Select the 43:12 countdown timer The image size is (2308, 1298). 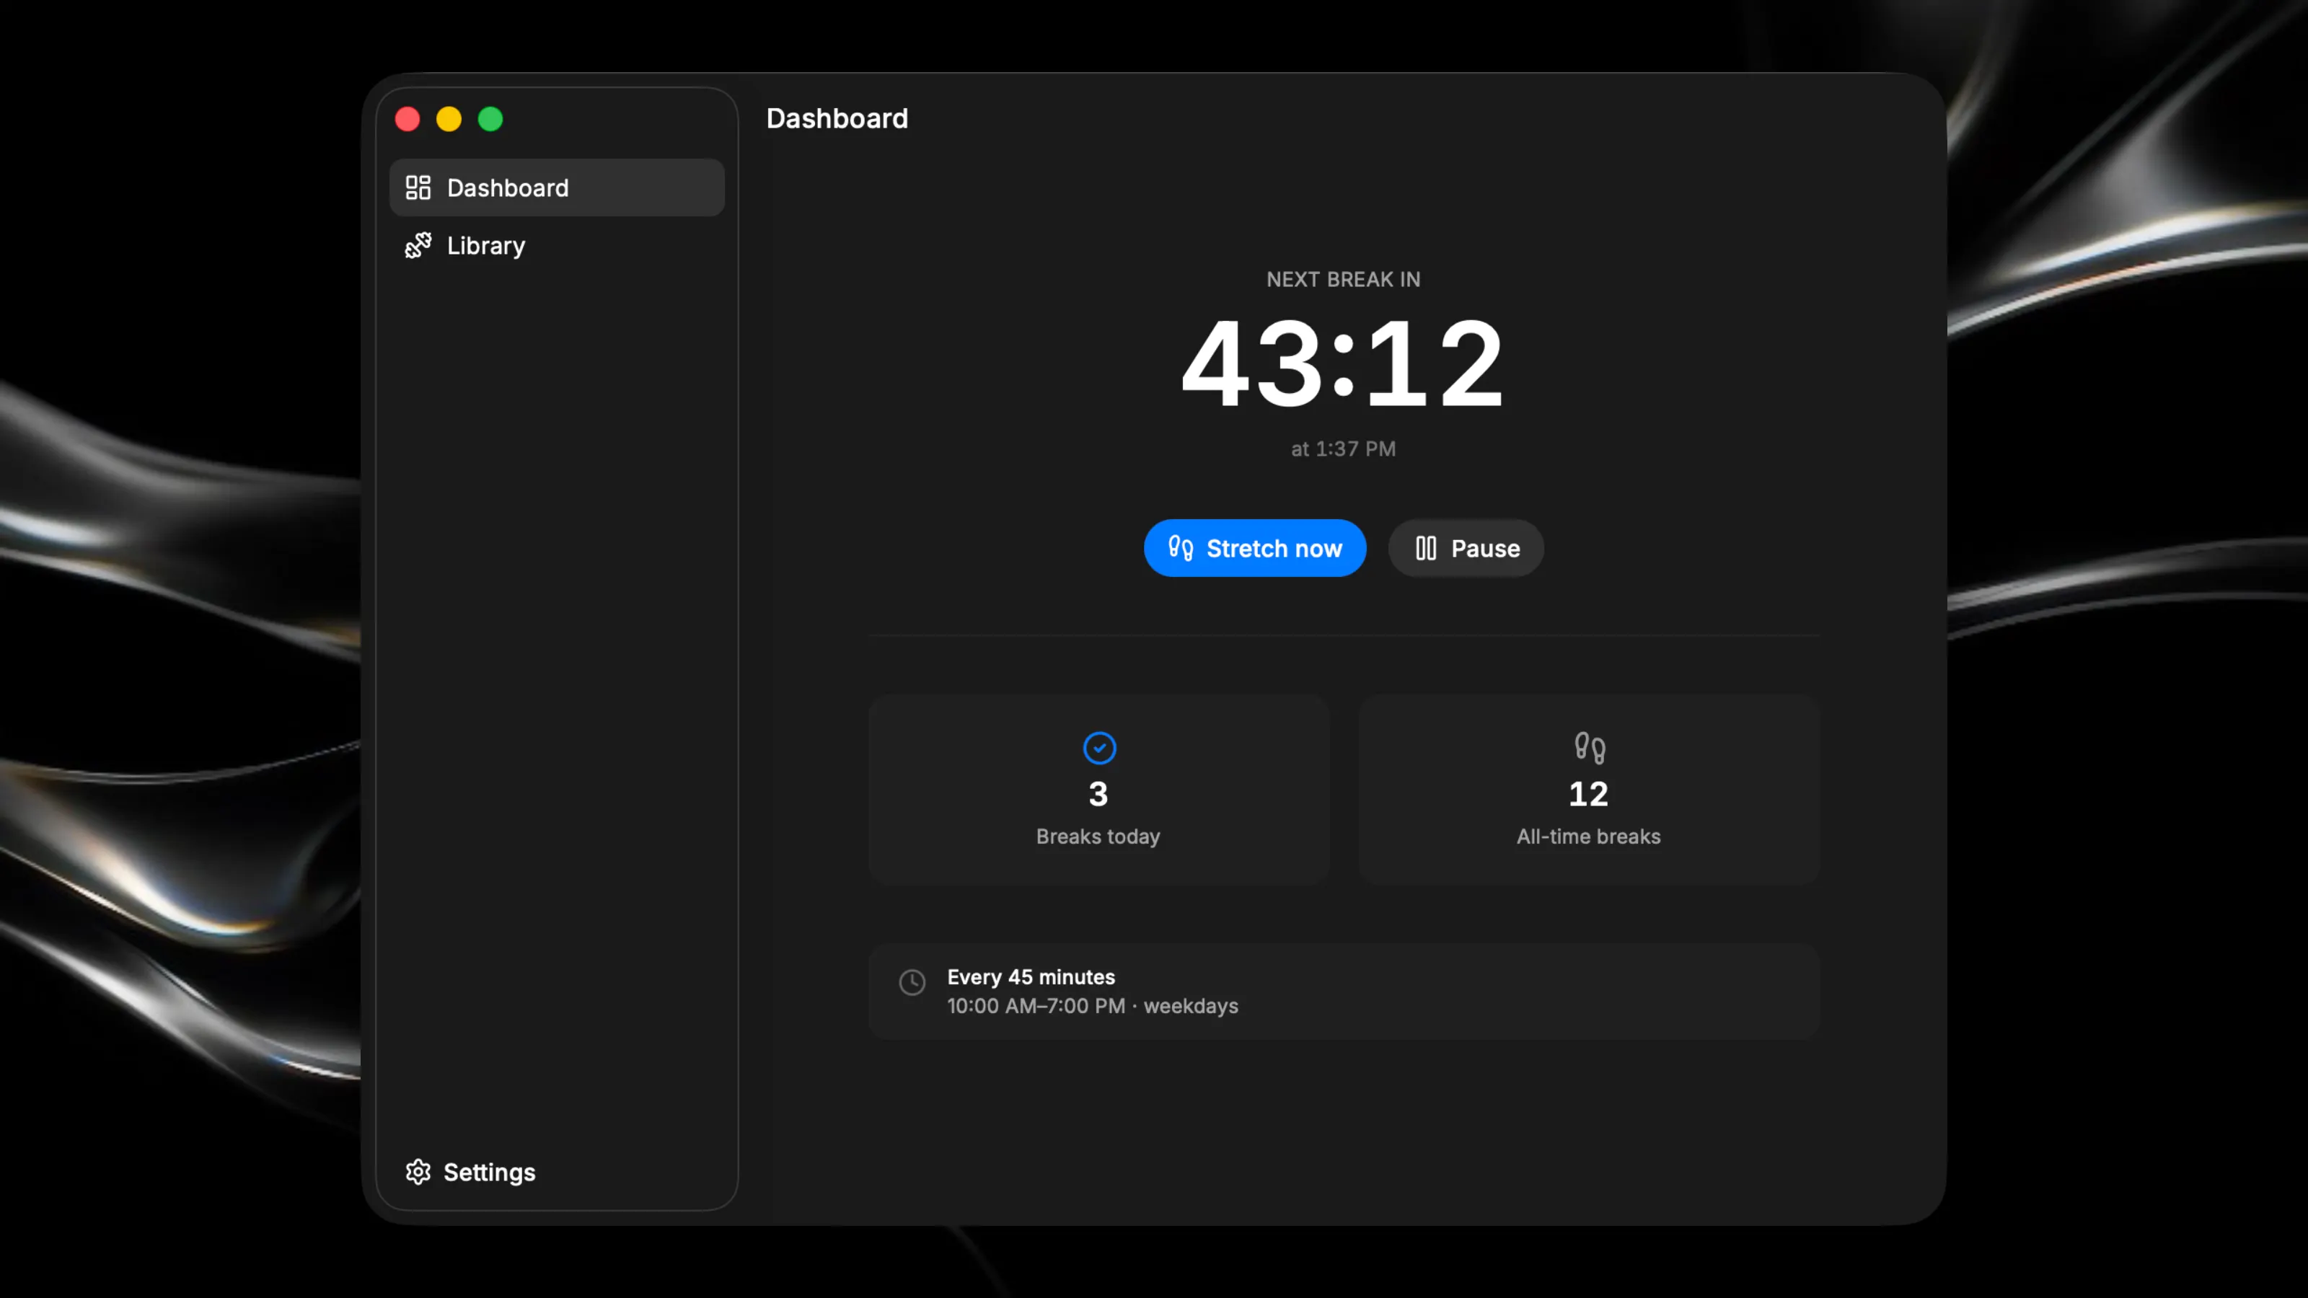[1343, 363]
